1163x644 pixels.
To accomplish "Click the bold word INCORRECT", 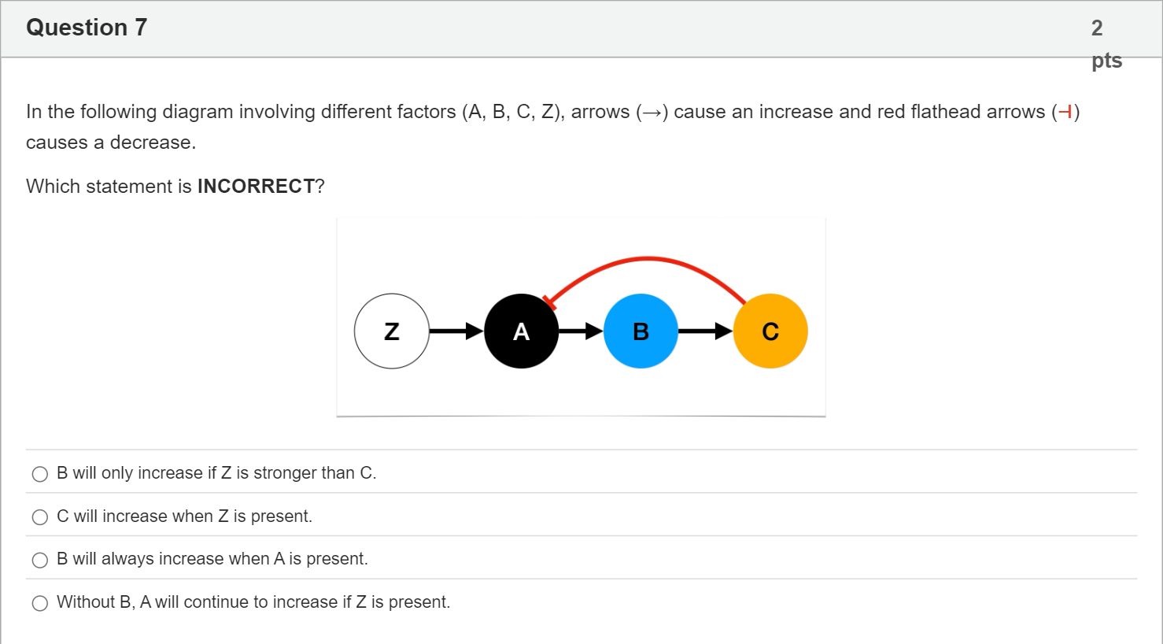I will pyautogui.click(x=256, y=187).
